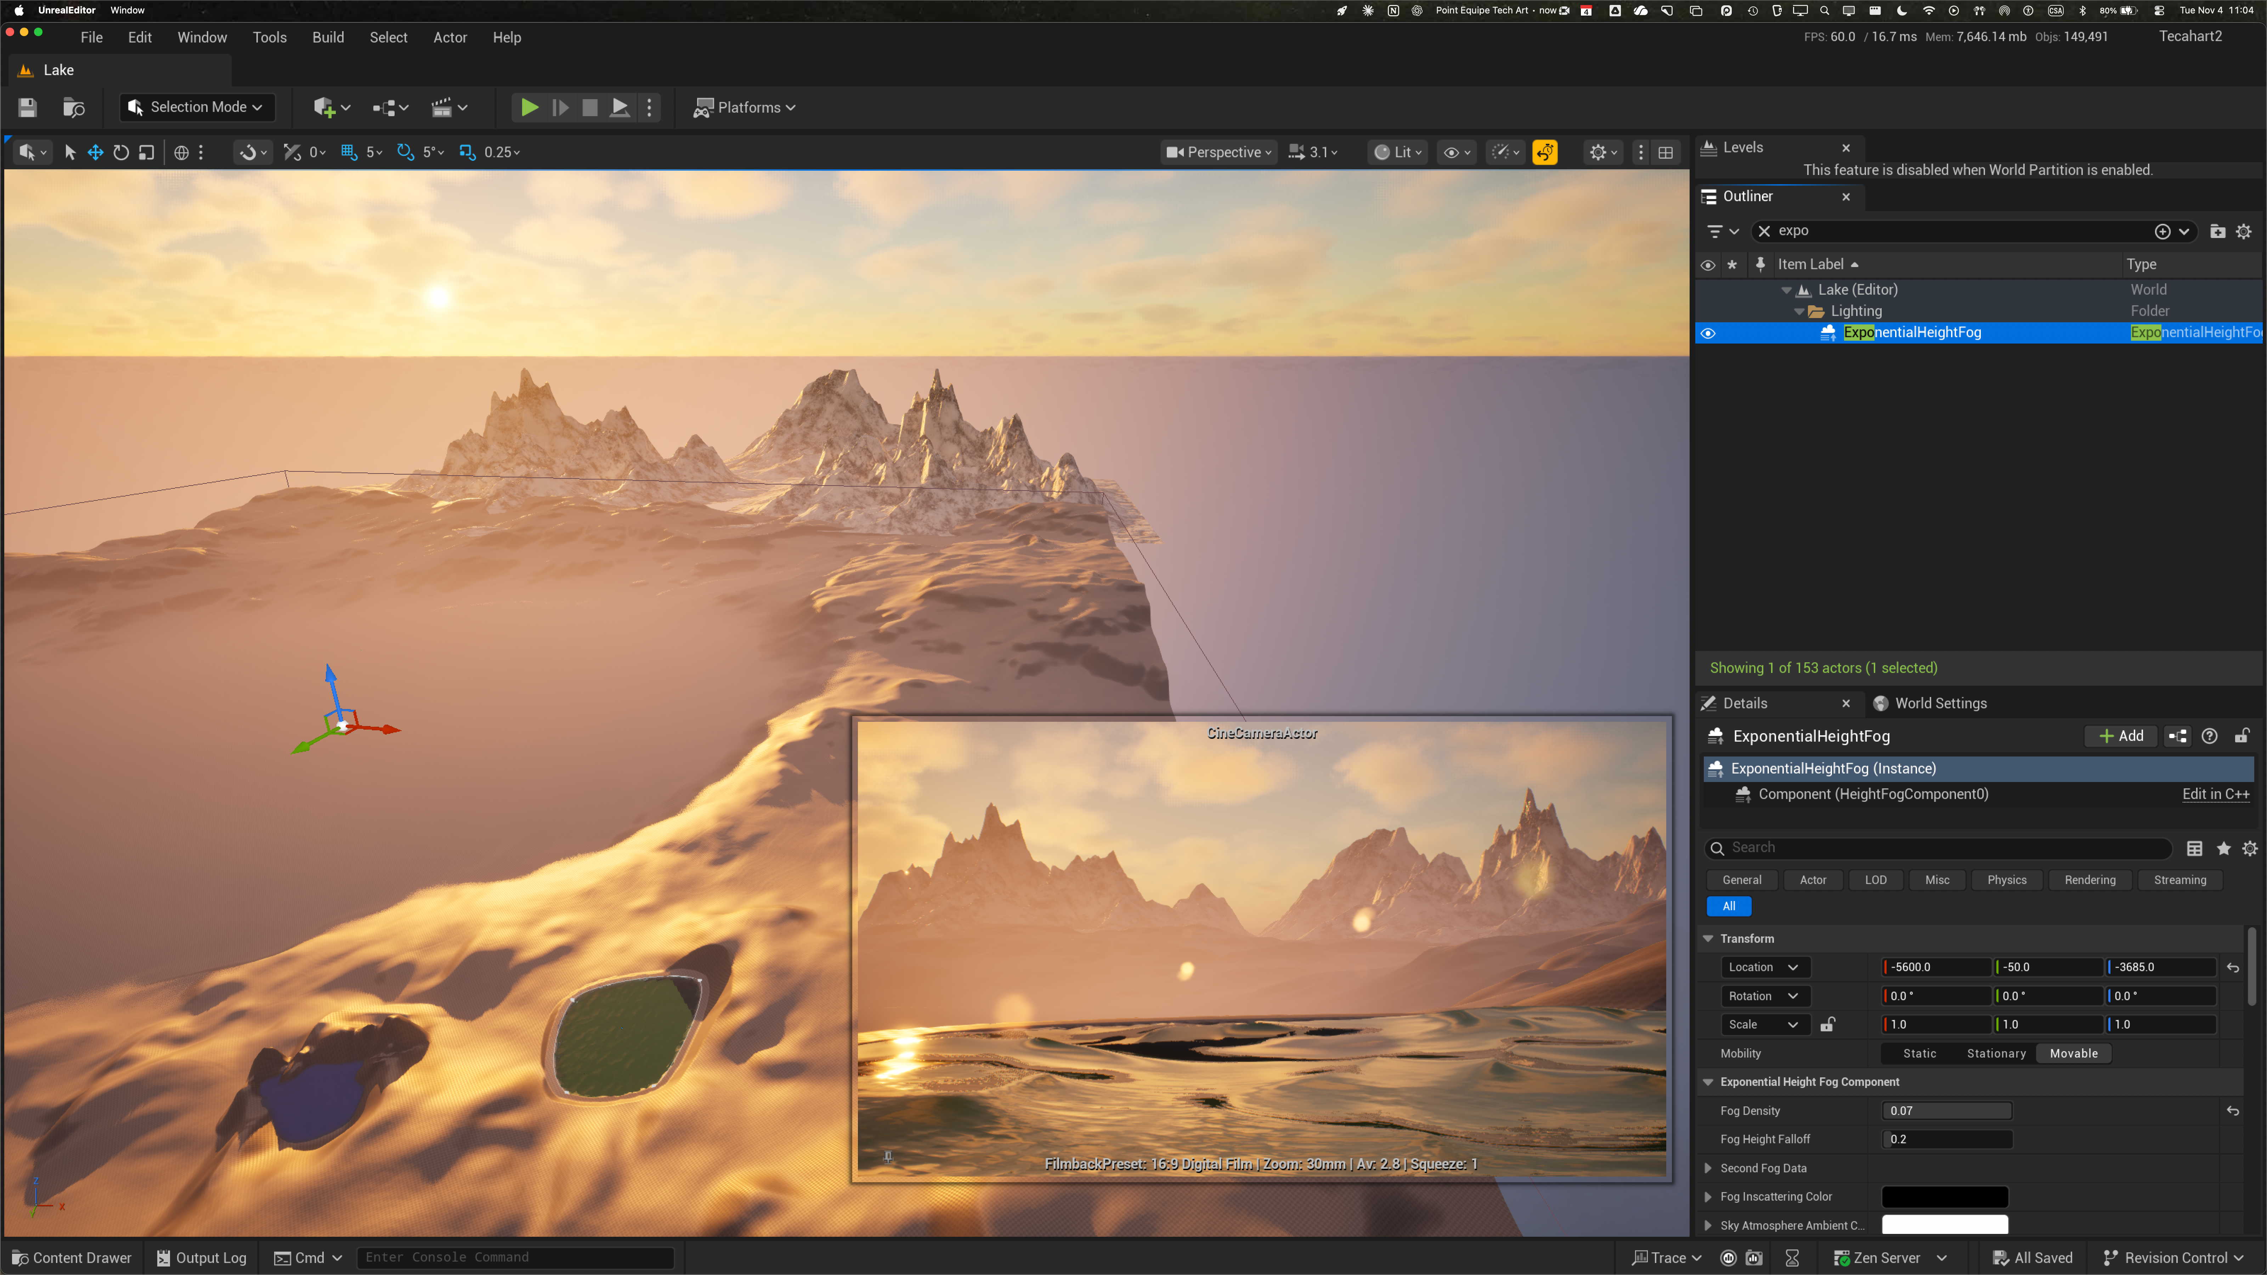Open the Lit view mode dropdown
2267x1275 pixels.
(x=1397, y=152)
